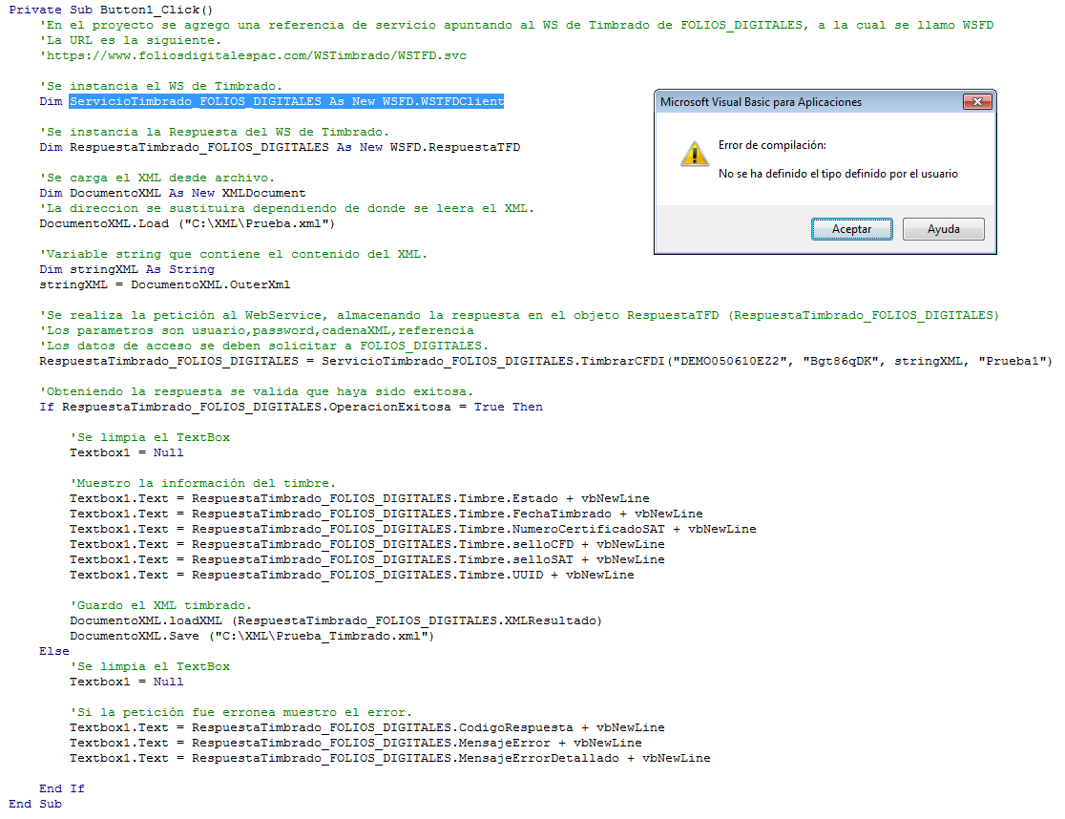Click the Else keyword
Screen dimensions: 1065x819
53,651
